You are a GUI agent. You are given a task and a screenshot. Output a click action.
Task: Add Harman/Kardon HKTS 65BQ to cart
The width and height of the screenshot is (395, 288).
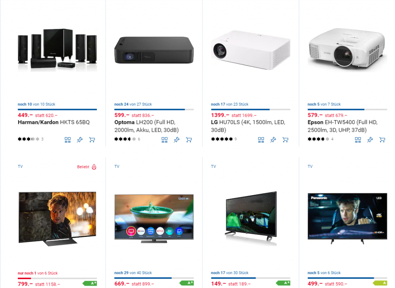click(92, 140)
